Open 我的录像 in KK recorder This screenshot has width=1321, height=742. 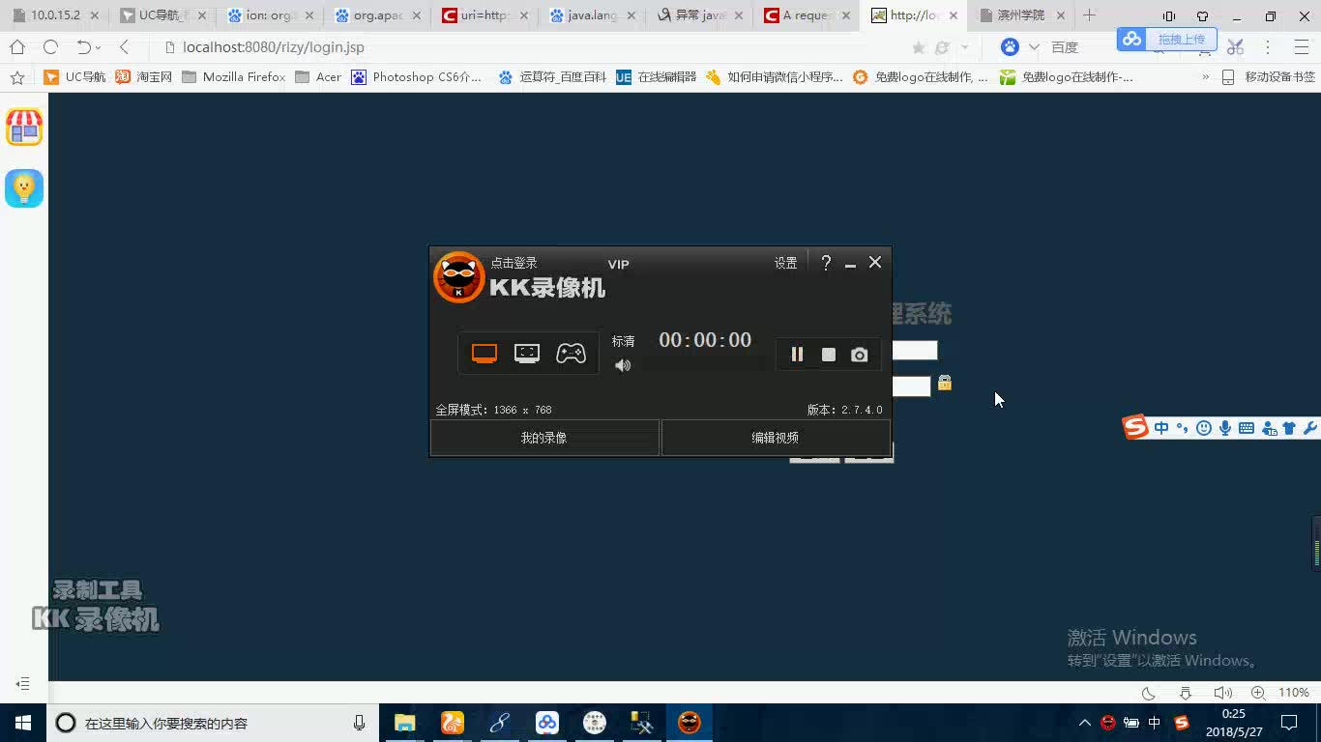point(544,438)
